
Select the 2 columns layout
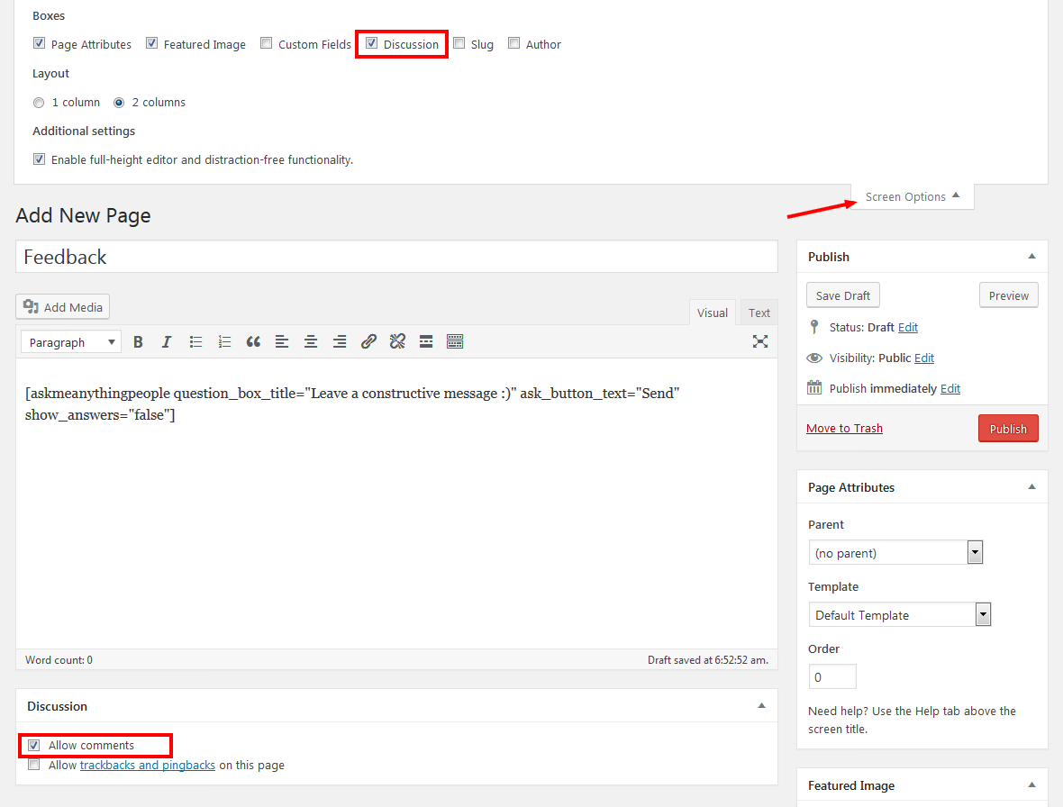click(x=119, y=103)
